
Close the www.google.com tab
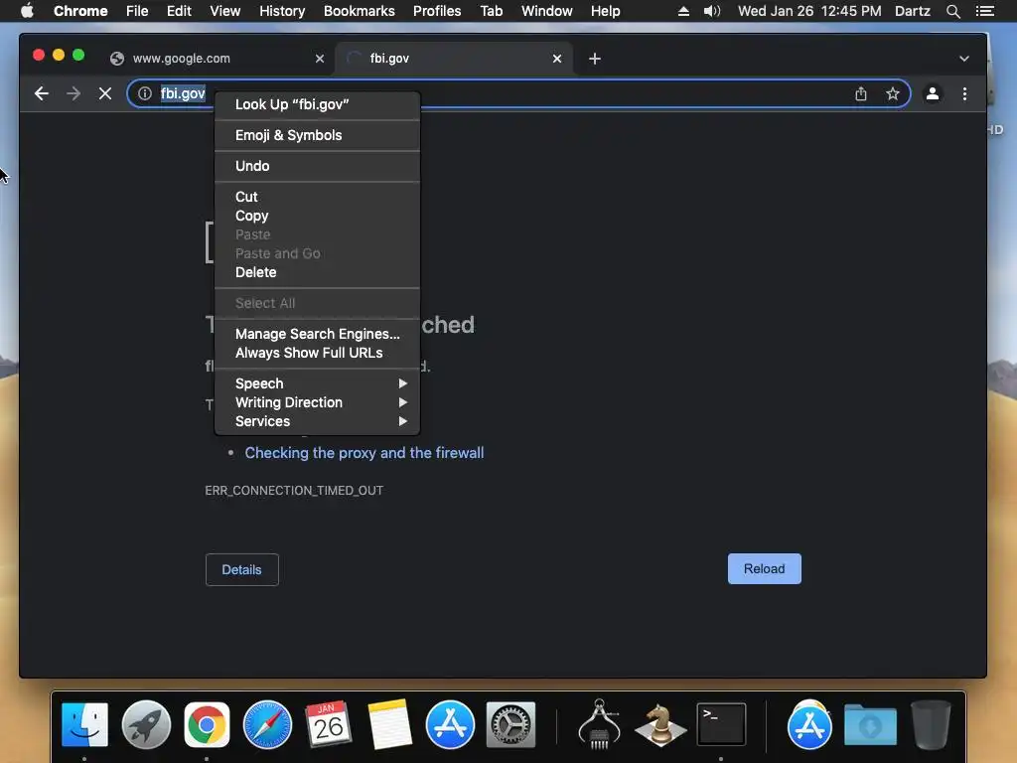pos(319,59)
